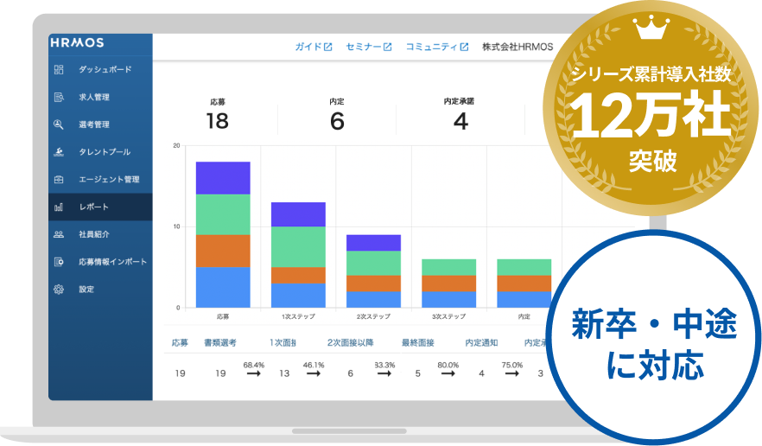
Task: Open 応募情報インポート via its icon
Action: click(59, 262)
